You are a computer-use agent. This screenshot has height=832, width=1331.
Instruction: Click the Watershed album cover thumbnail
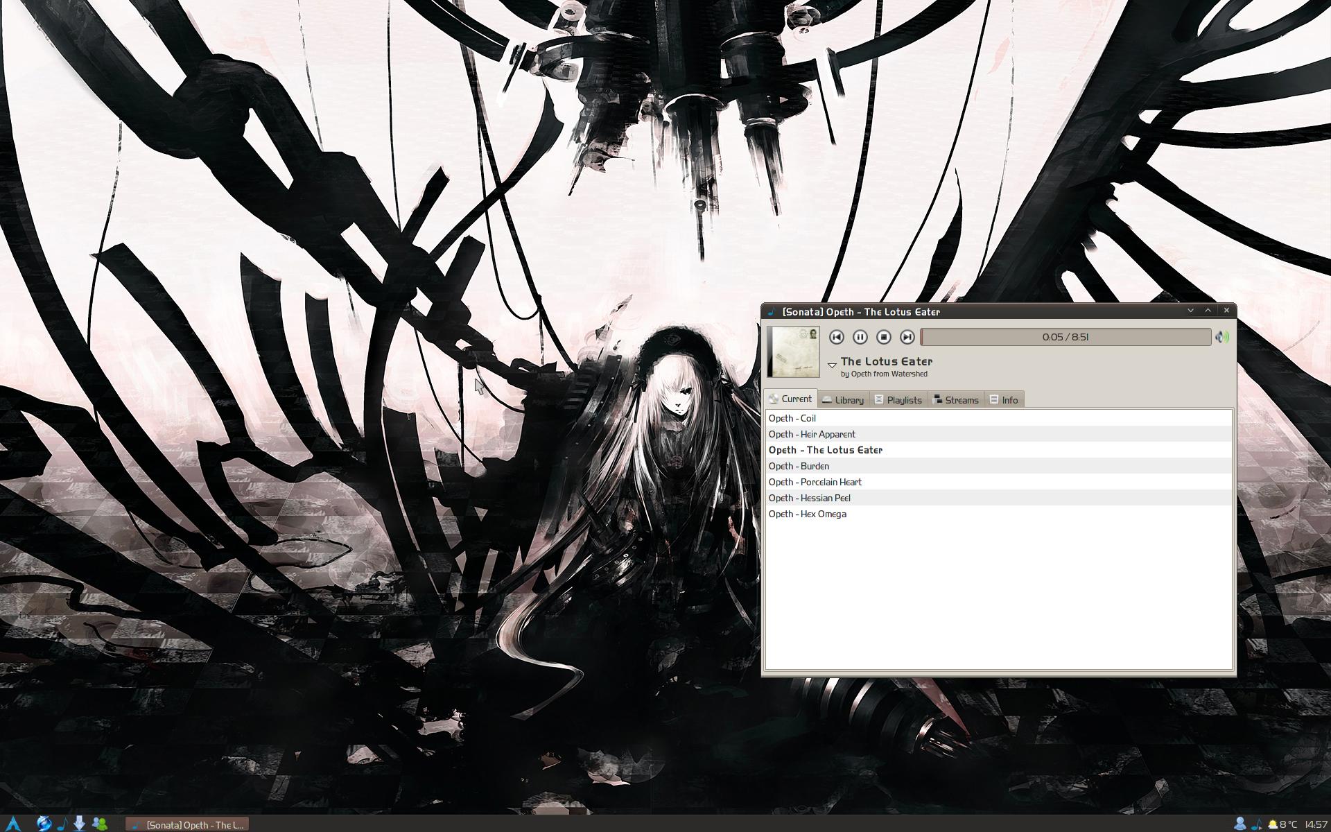793,352
